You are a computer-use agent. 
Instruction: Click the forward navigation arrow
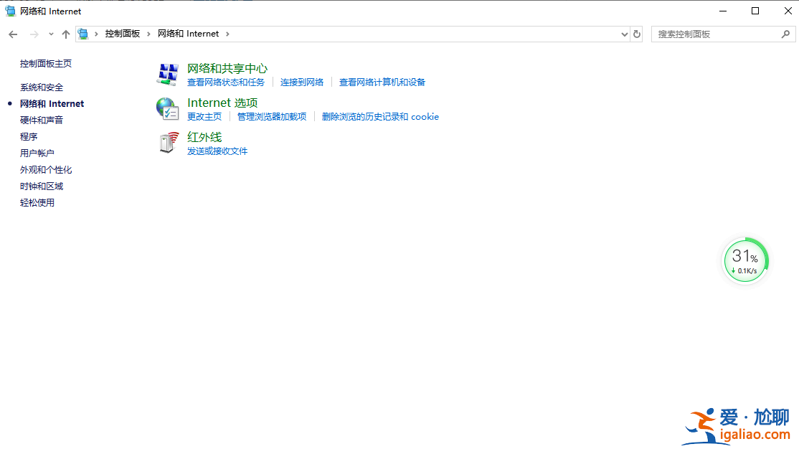coord(34,34)
